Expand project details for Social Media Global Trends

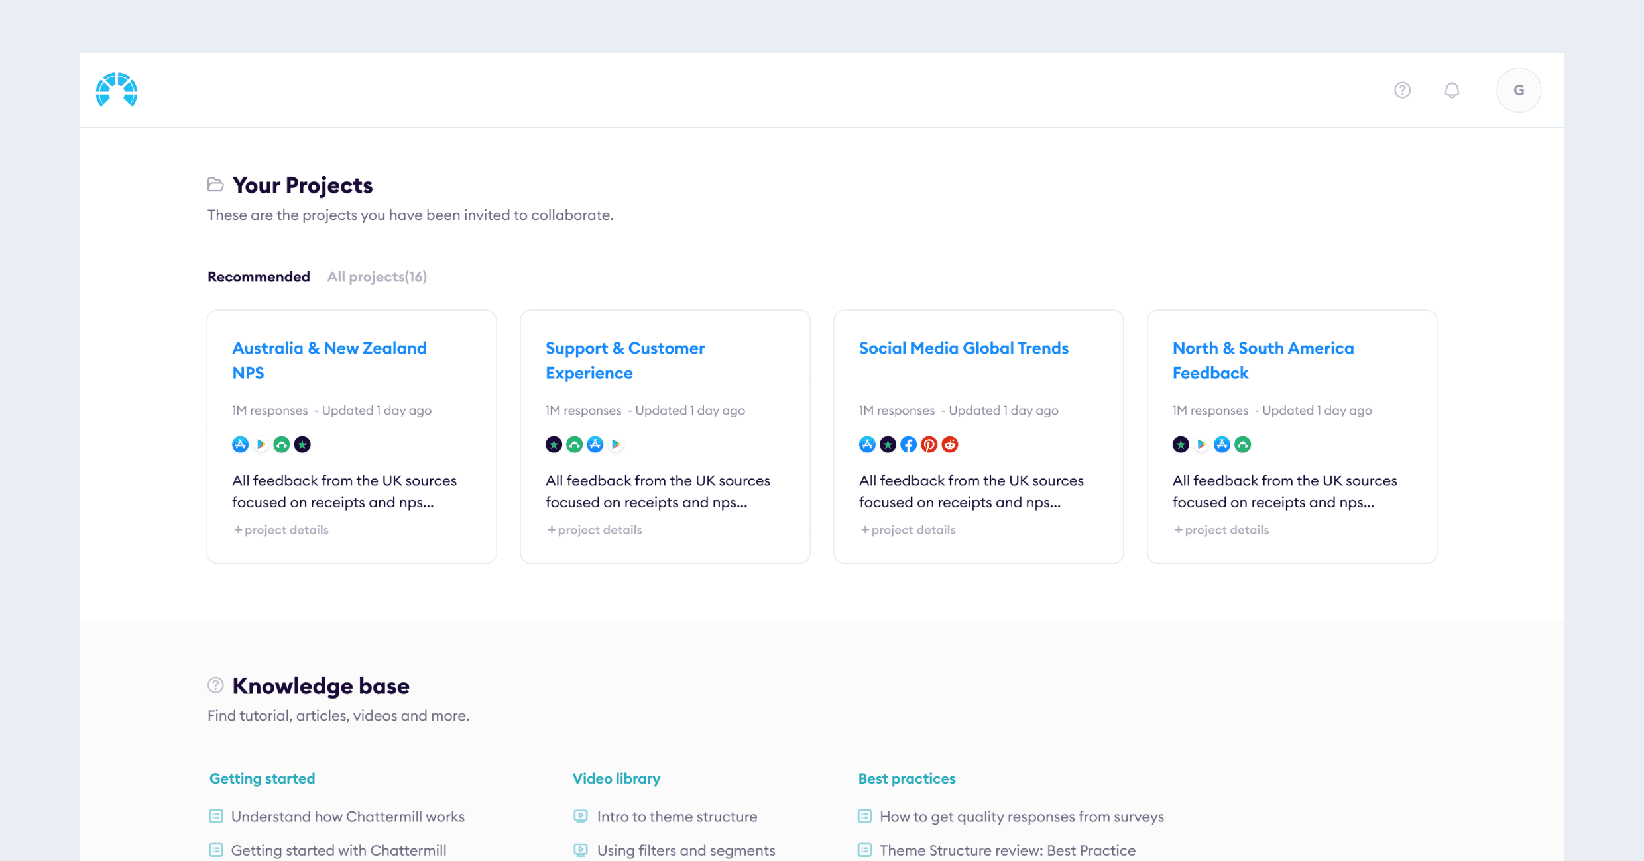click(908, 530)
